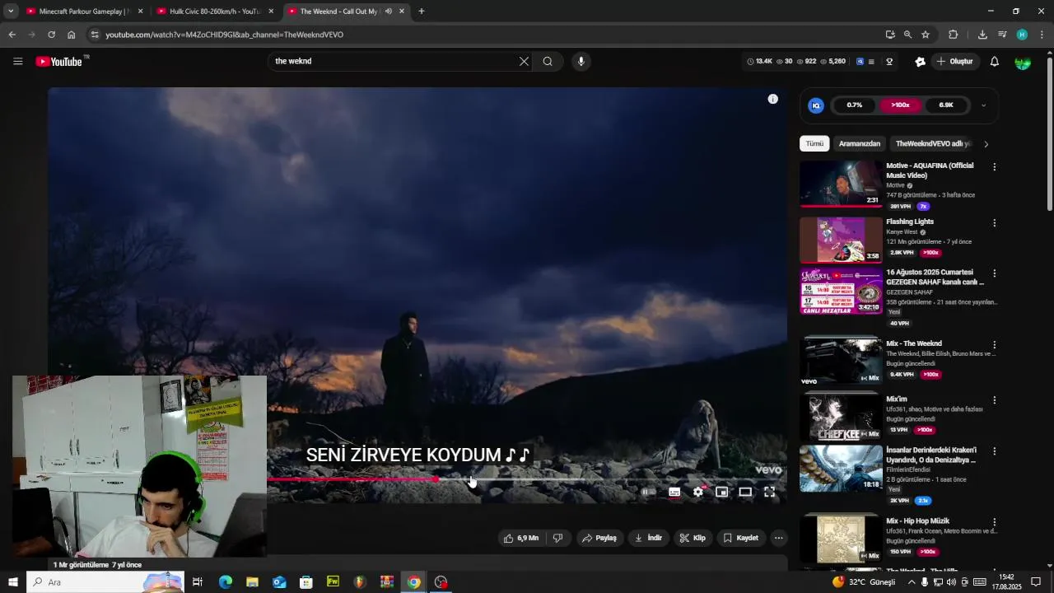Open Chrome downloads icon

982,35
